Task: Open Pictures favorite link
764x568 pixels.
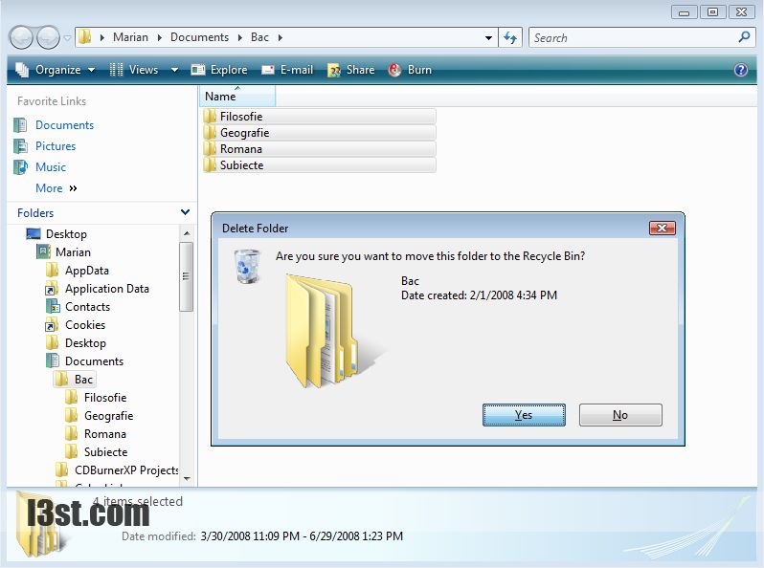Action: [x=56, y=146]
